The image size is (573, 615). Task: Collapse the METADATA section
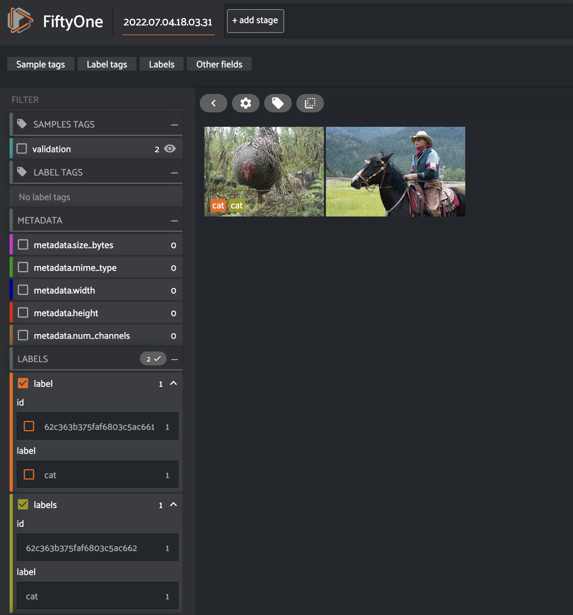[174, 221]
